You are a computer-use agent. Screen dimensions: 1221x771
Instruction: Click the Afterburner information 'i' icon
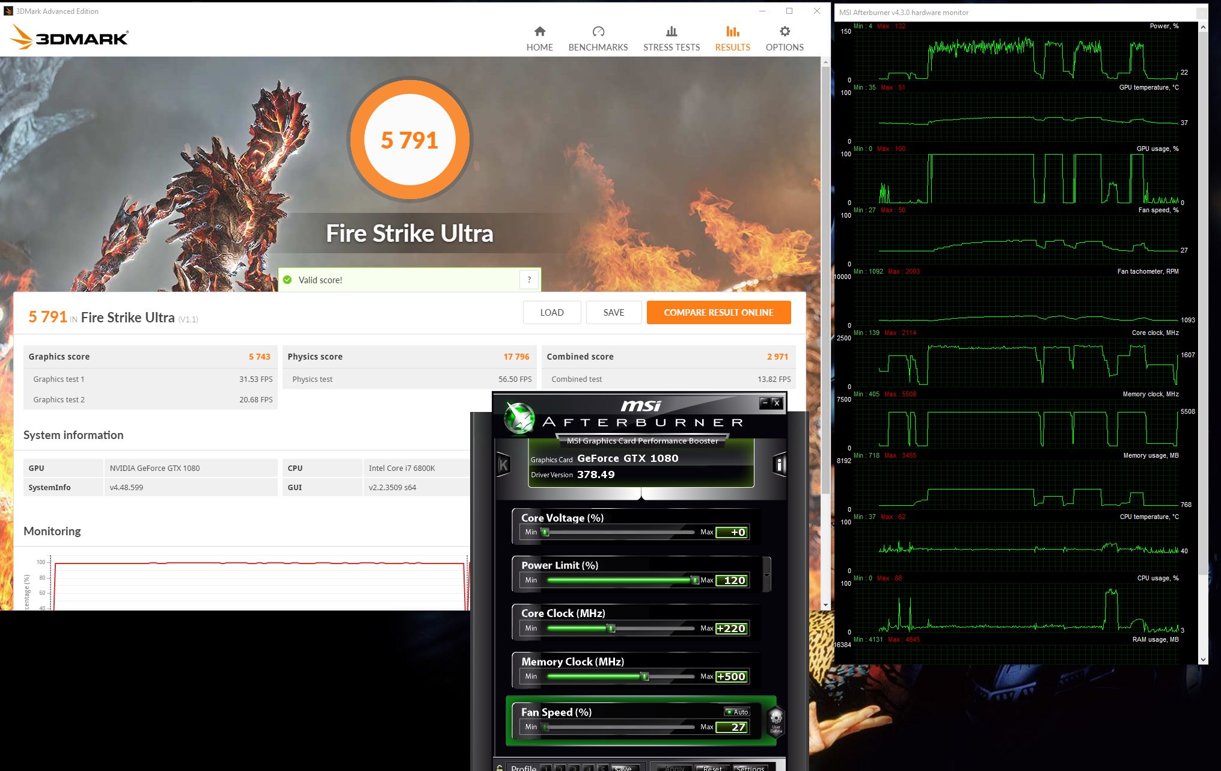(x=779, y=465)
